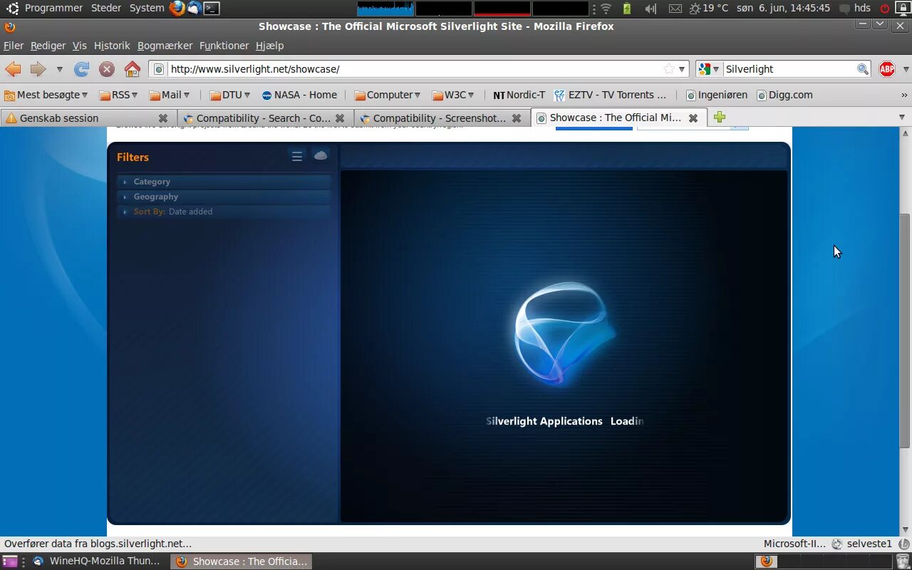912x570 pixels.
Task: Open the Historik menu
Action: pyautogui.click(x=112, y=46)
